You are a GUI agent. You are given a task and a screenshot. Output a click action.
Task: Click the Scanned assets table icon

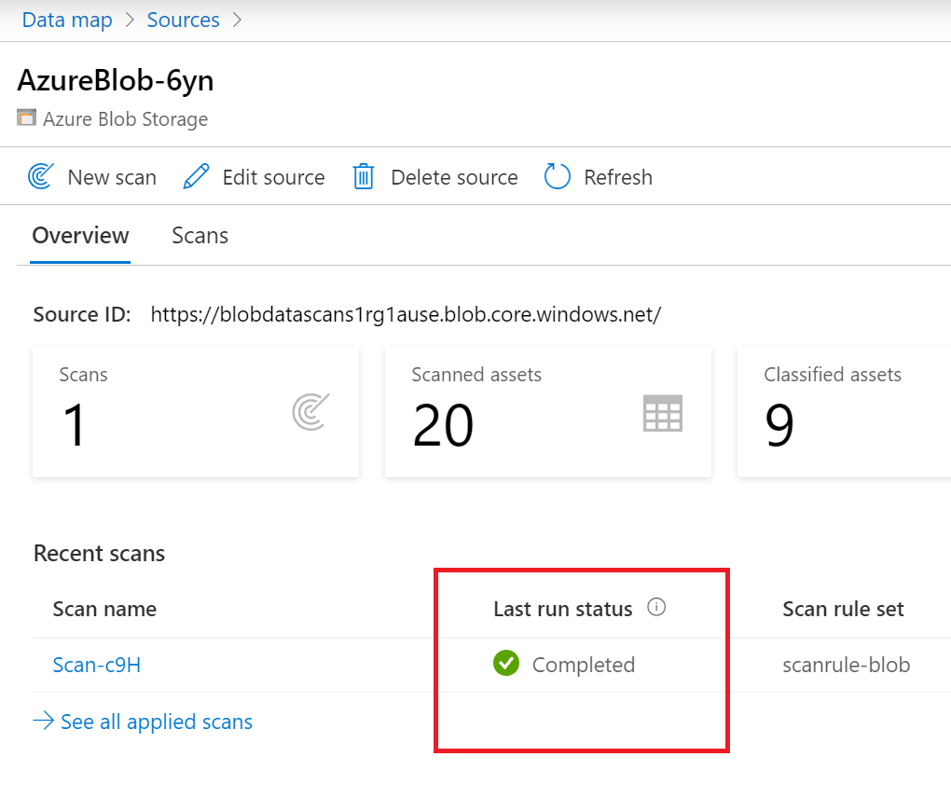click(x=662, y=413)
